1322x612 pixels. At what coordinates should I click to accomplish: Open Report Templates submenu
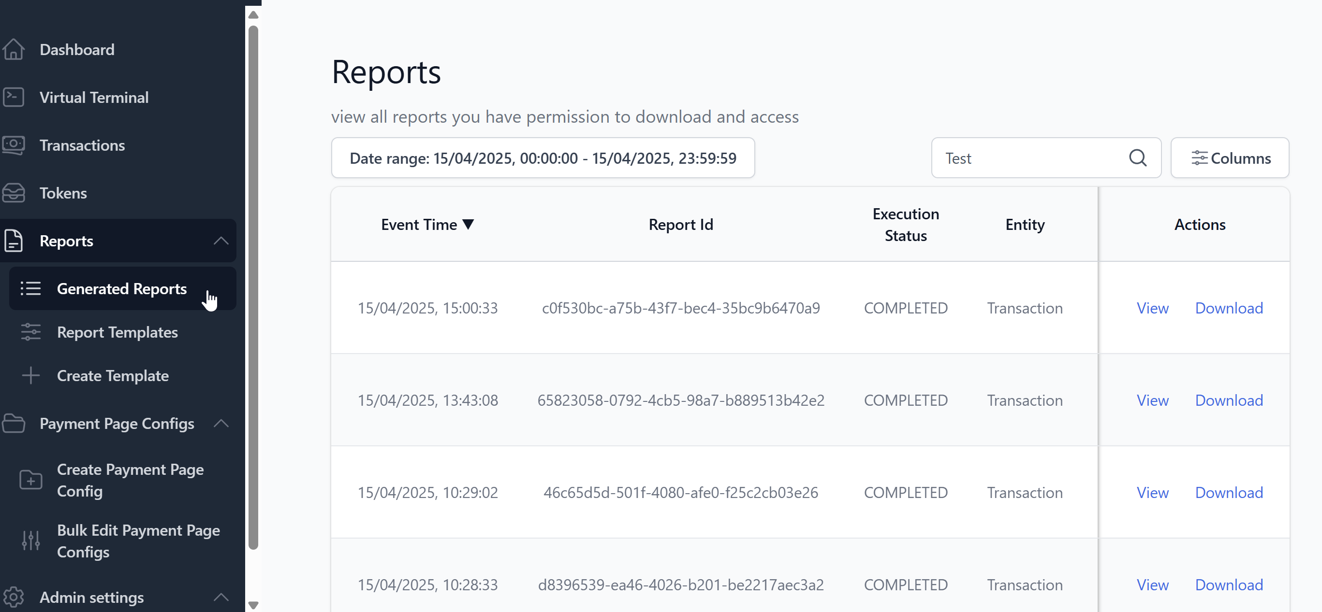click(118, 332)
